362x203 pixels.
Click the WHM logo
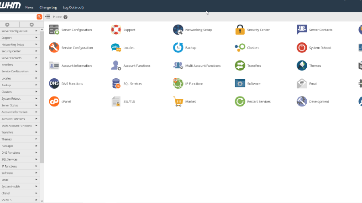10,5
